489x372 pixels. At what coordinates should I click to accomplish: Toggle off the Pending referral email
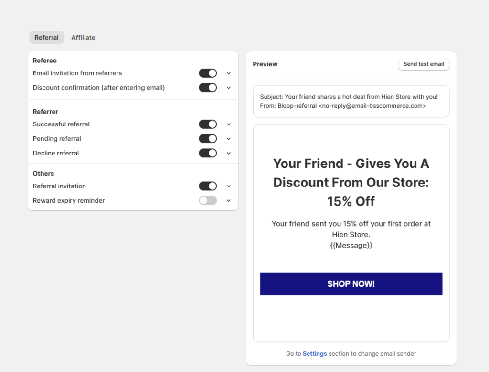click(x=208, y=138)
